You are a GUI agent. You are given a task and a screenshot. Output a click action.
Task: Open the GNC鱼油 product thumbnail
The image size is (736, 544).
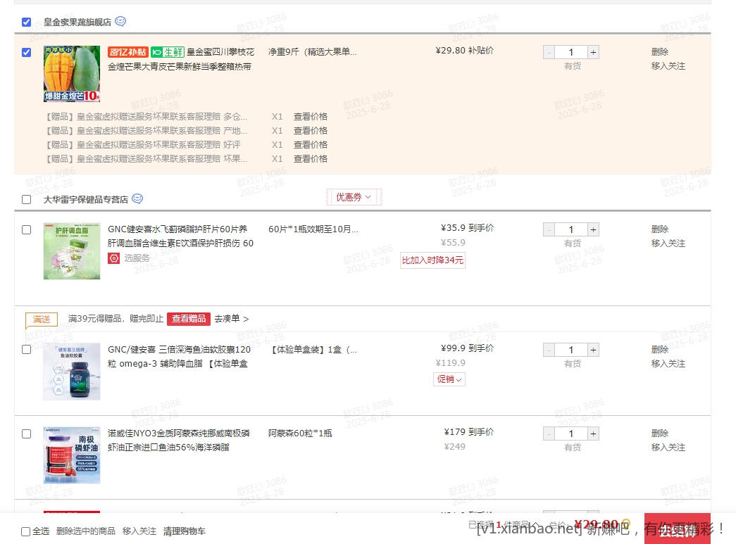(72, 372)
